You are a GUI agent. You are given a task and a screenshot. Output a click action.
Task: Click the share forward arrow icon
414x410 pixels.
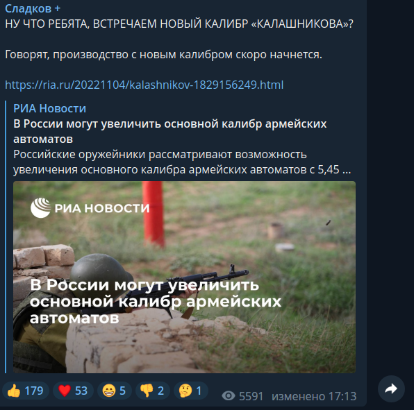click(391, 388)
